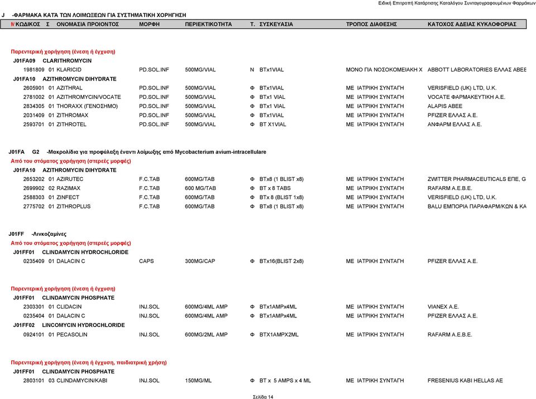Click the J section anti-infectives title
Viewport: 536px width, 399px height.
[94, 15]
